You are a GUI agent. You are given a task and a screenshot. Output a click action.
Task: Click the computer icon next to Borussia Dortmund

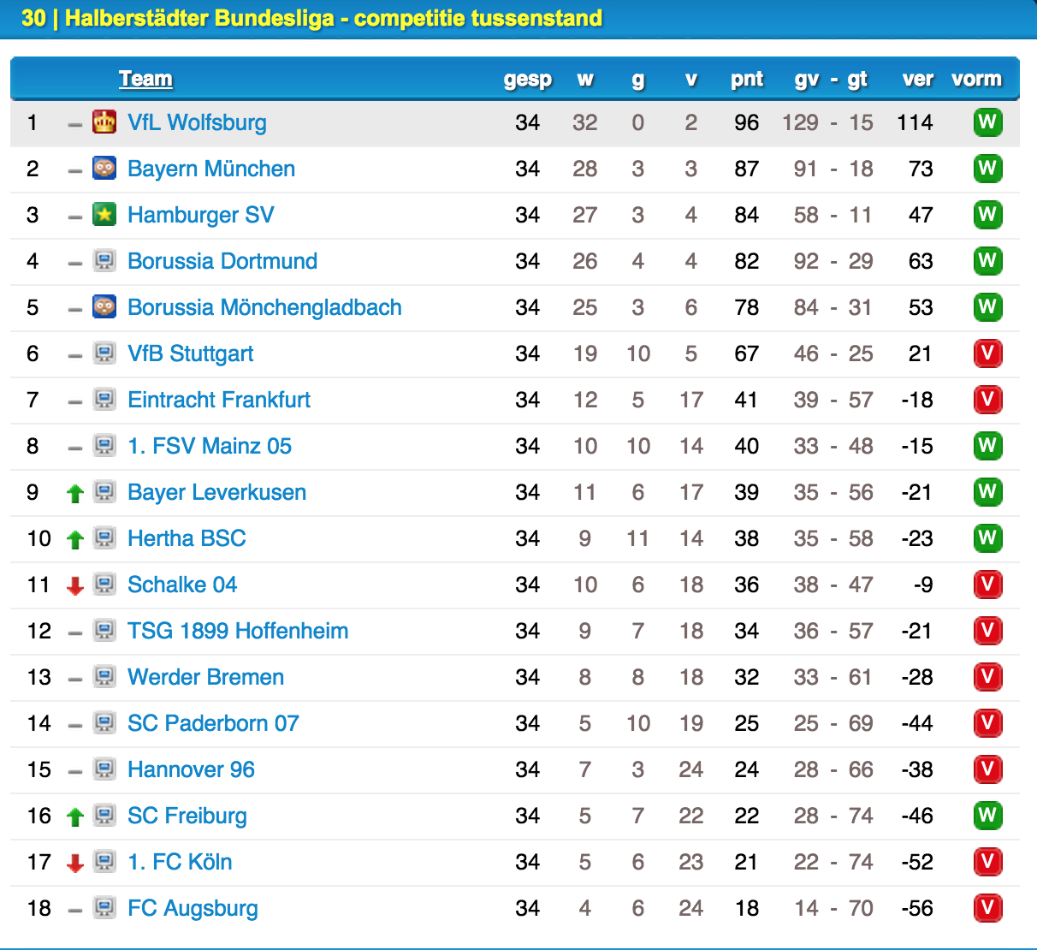click(104, 261)
